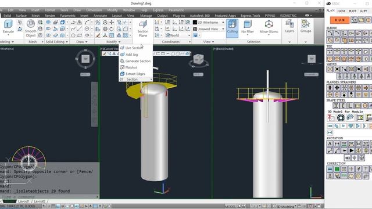Screen dimensions: 372x209
Task: Click the ViewCube in the Back Shaded viewport
Action: (312, 59)
